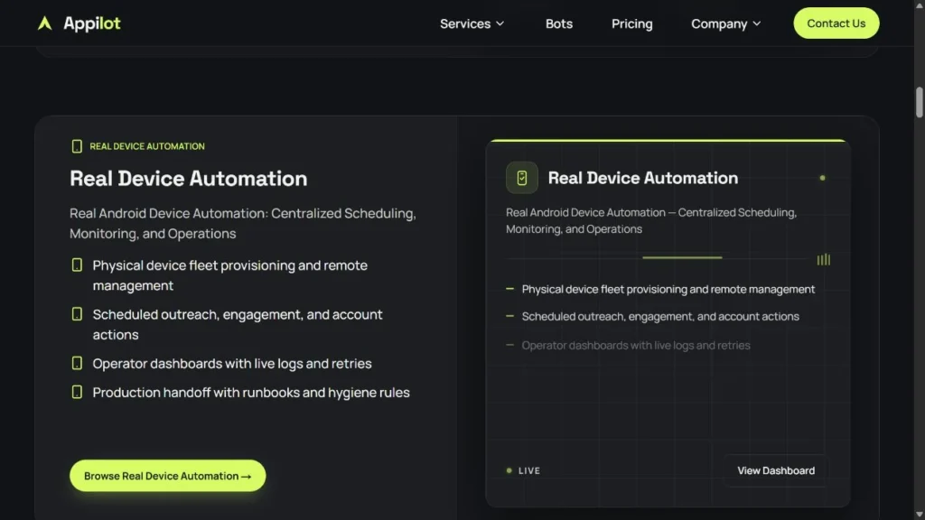Select the REAL DEVICE AUTOMATION green label
This screenshot has height=520, width=925.
pyautogui.click(x=147, y=146)
